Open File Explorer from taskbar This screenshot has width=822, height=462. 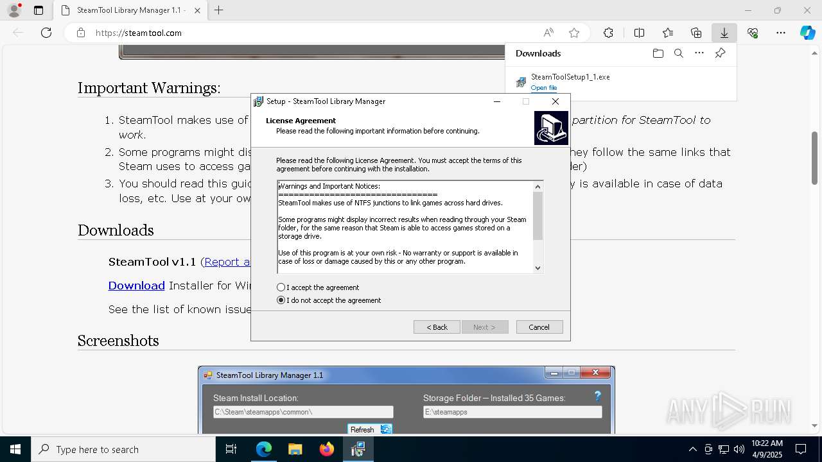click(295, 449)
